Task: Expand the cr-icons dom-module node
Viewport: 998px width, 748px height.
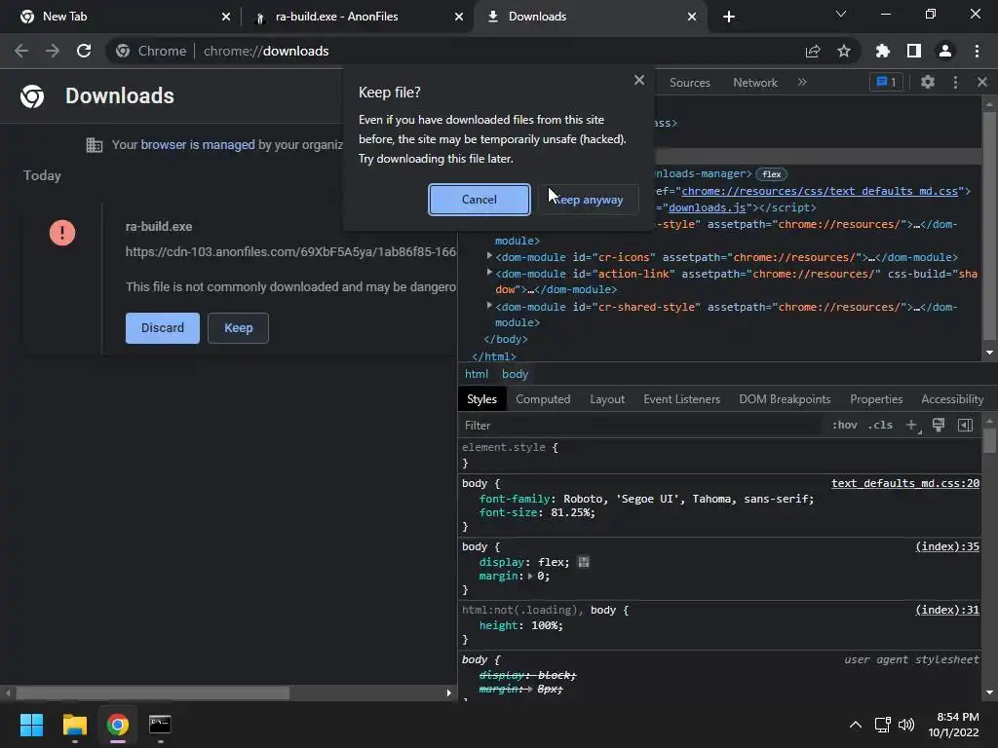Action: click(489, 256)
